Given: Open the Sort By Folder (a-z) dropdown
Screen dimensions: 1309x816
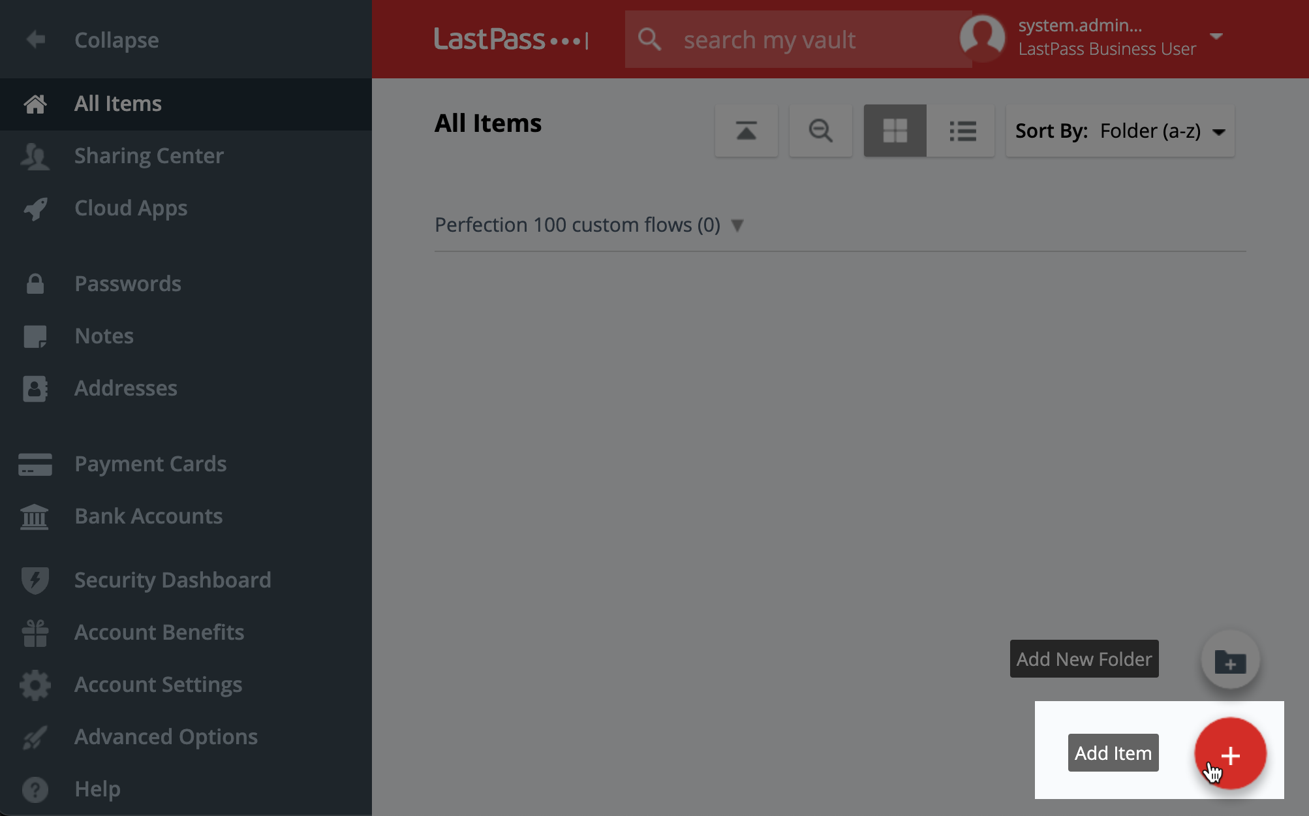Looking at the screenshot, I should [1120, 131].
